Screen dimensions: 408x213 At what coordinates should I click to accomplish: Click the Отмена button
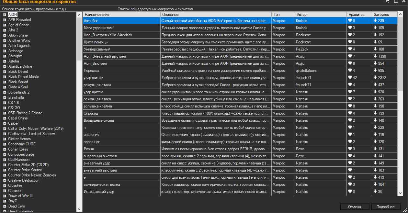click(x=354, y=207)
